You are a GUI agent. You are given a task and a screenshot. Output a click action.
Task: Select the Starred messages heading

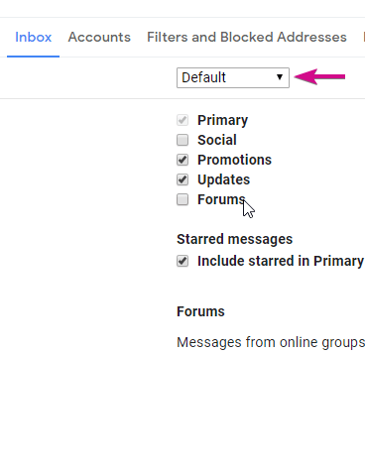(234, 239)
